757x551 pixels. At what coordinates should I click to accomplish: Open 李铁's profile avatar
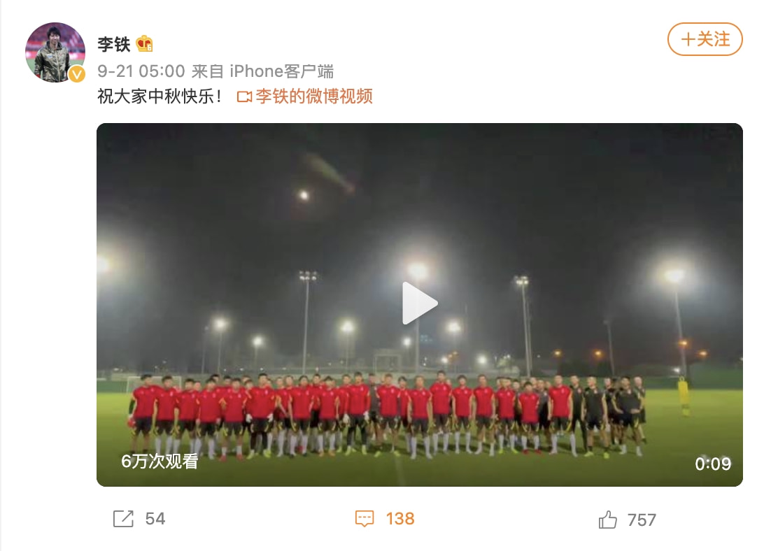[x=55, y=52]
